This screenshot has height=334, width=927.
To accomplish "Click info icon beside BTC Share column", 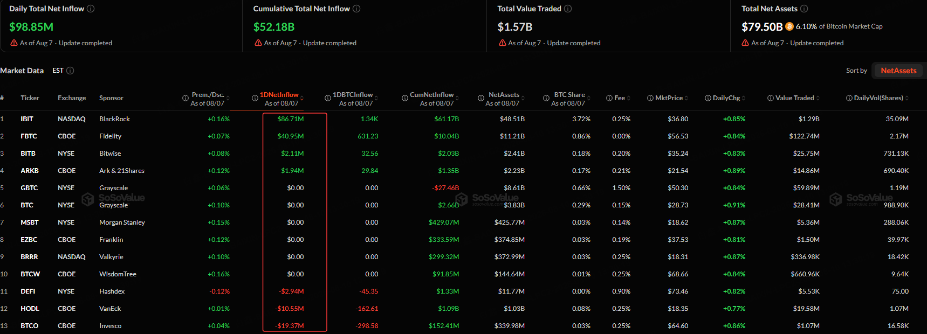I will (x=546, y=98).
